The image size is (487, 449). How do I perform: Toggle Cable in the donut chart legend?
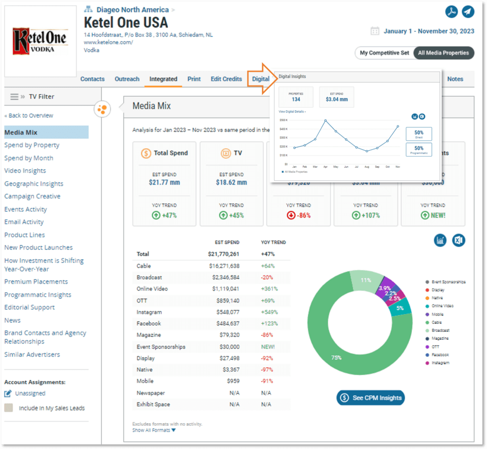[433, 323]
